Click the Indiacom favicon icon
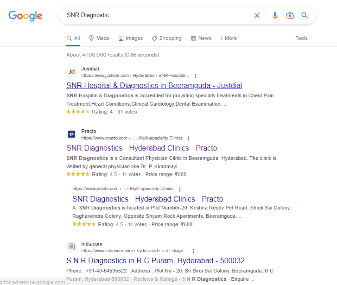The width and height of the screenshot is (337, 285). (71, 247)
